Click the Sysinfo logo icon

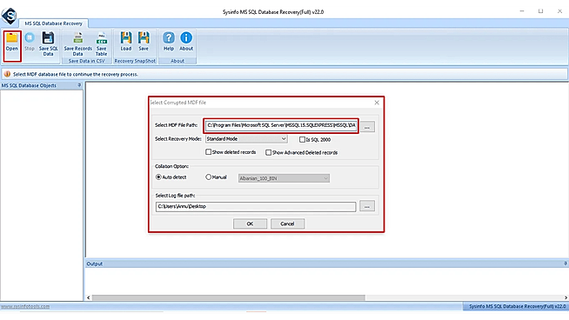(x=9, y=16)
